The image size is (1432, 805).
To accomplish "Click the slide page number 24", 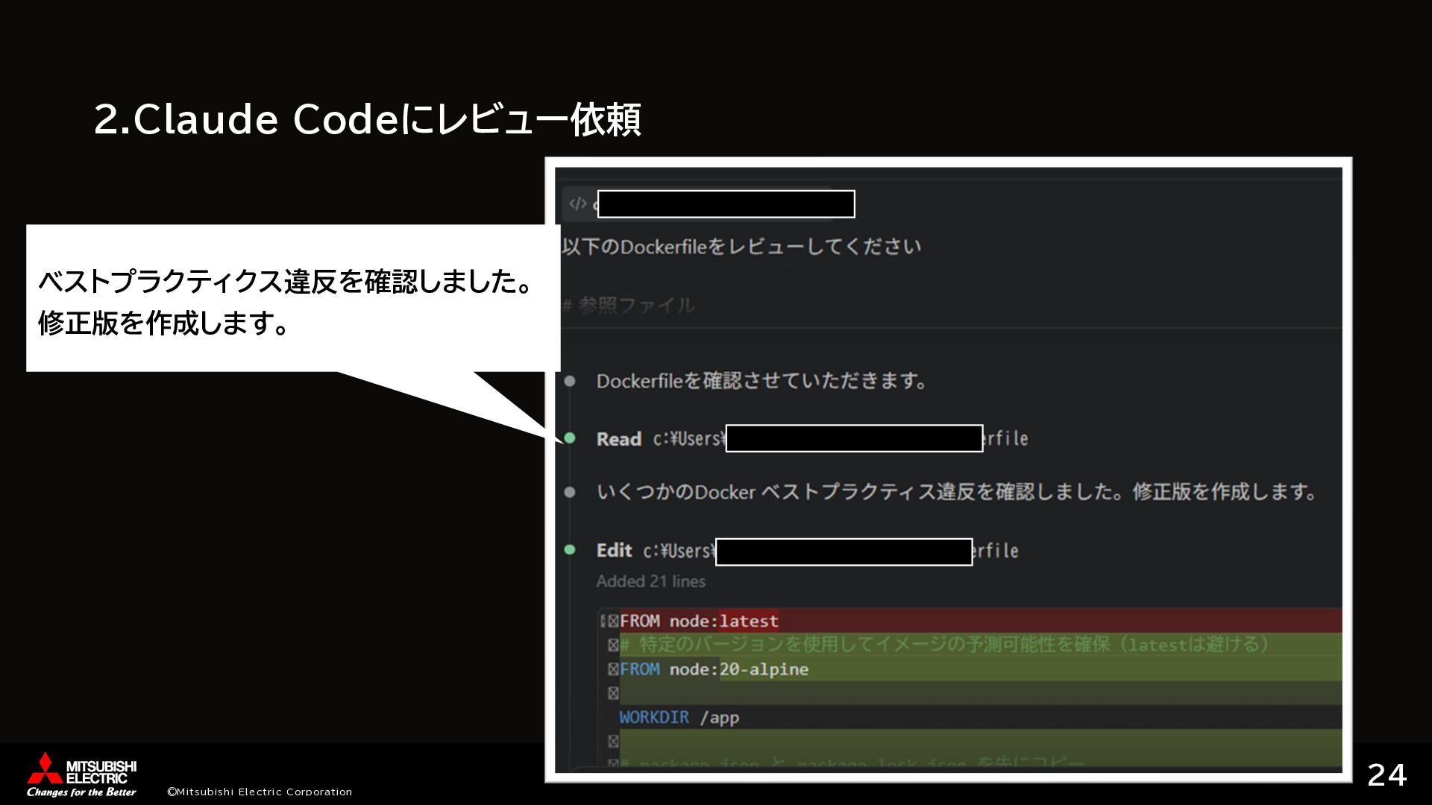I will pyautogui.click(x=1387, y=775).
